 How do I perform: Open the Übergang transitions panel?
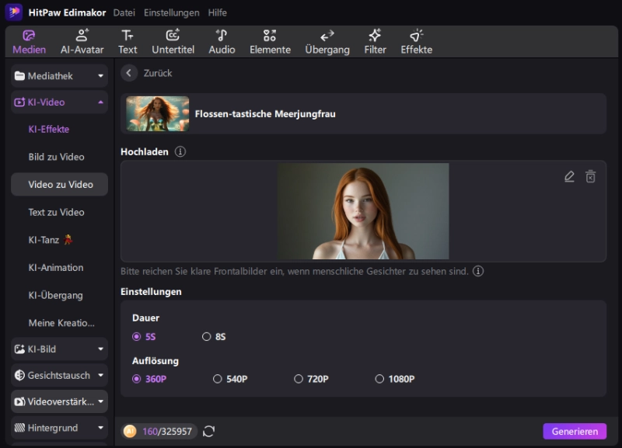[327, 42]
